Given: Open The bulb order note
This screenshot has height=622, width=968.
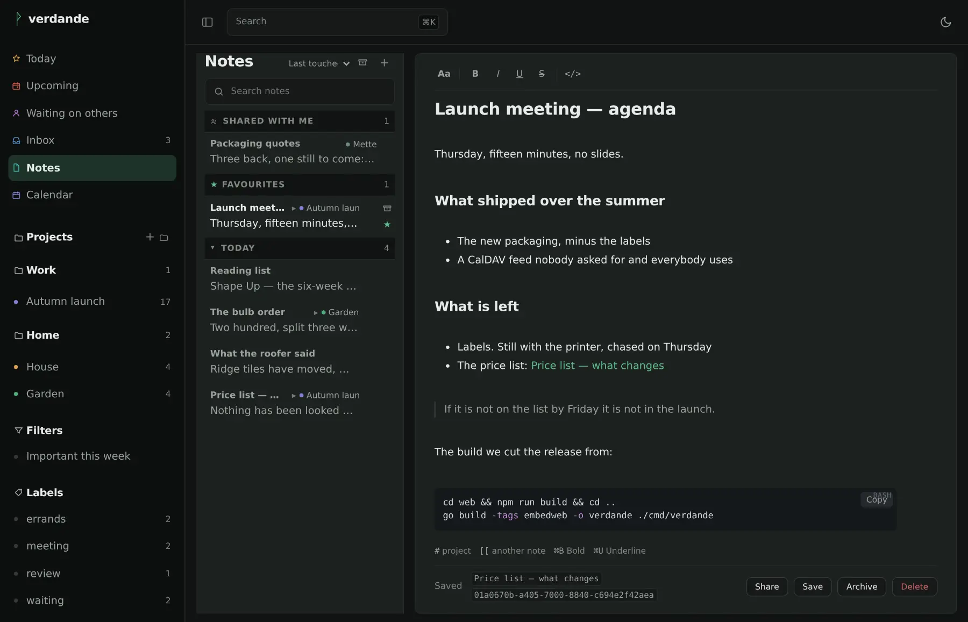Looking at the screenshot, I should click(x=300, y=320).
